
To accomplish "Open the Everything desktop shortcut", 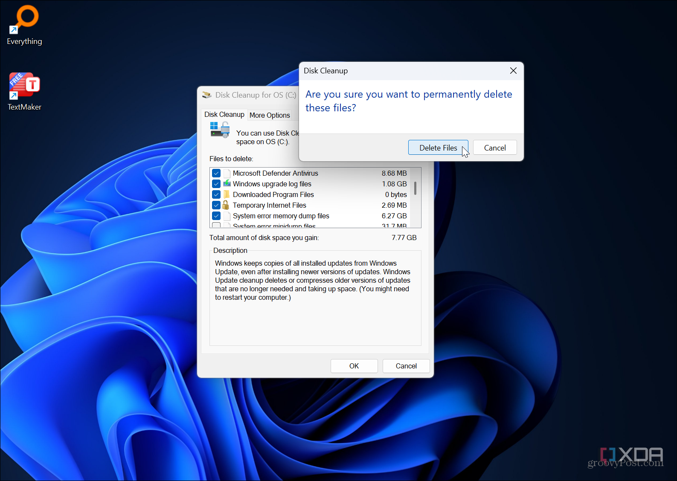I will click(x=24, y=25).
